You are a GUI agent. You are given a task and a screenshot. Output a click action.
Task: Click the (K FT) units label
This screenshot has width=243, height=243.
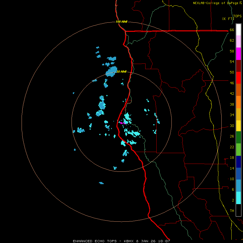(x=228, y=19)
